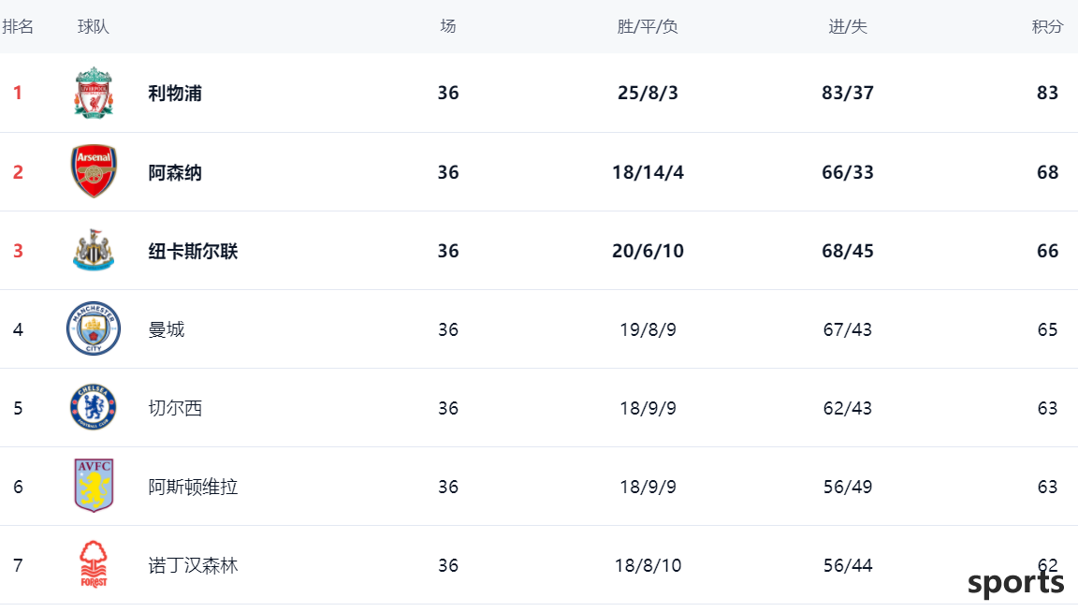1078x612 pixels.
Task: Click the 胜/平/负 column header
Action: [x=648, y=27]
